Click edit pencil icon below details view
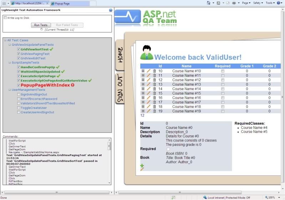 click(142, 169)
